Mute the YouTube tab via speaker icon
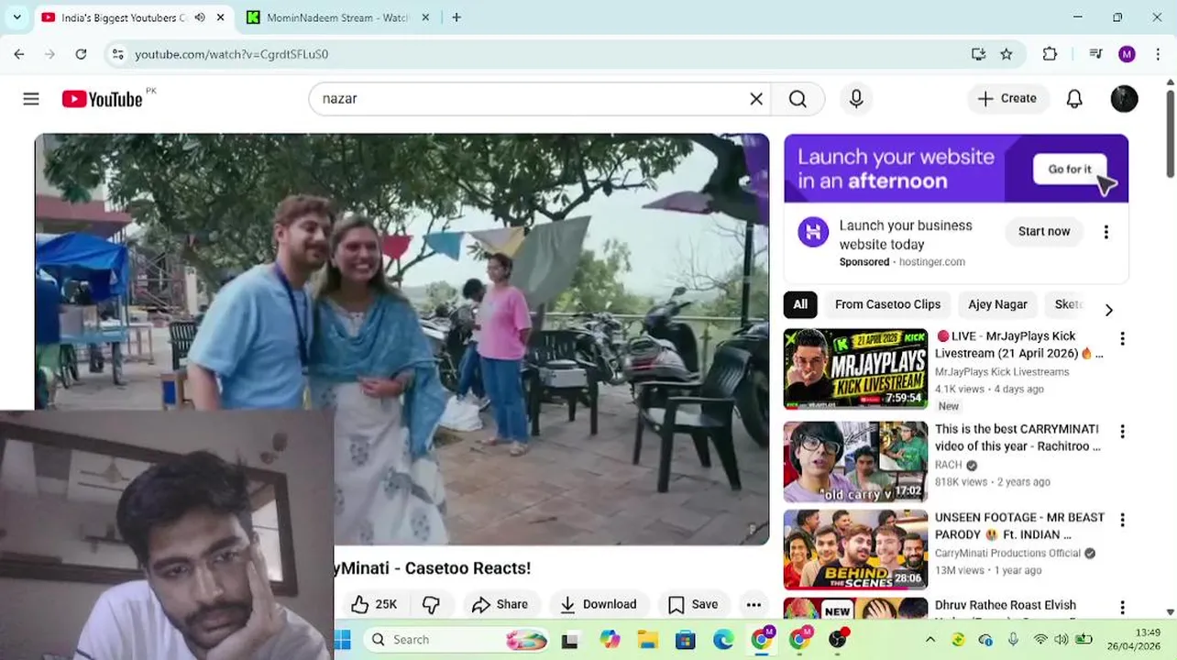The height and width of the screenshot is (660, 1177). (x=200, y=17)
